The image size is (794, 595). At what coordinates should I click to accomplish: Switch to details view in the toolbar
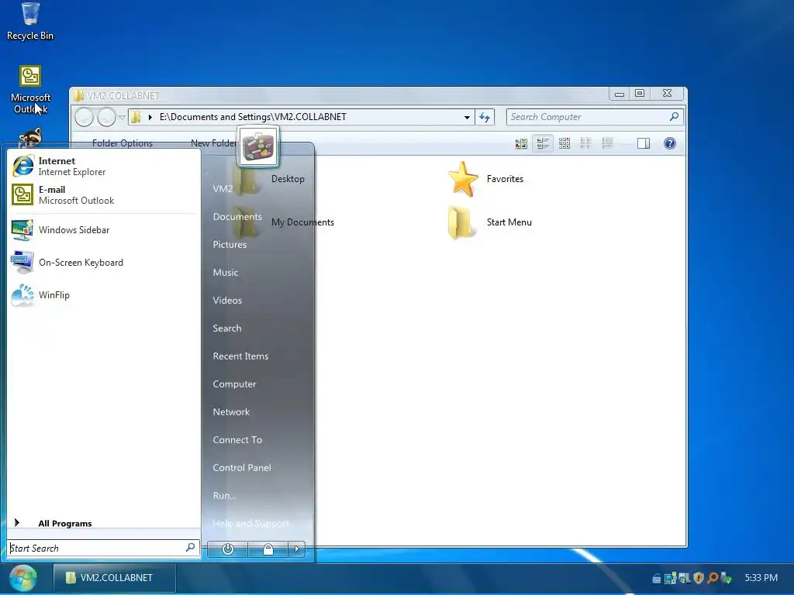(x=608, y=143)
